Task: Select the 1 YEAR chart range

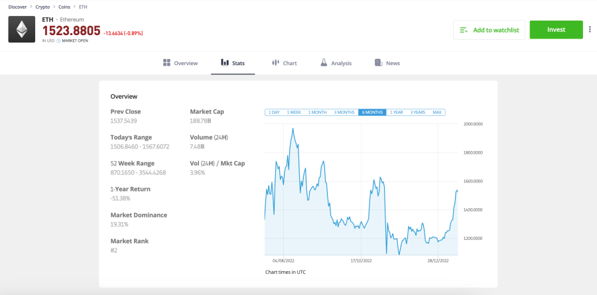Action: 397,112
